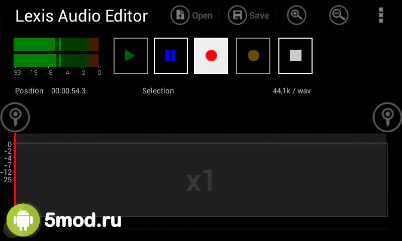The width and height of the screenshot is (402, 241).
Task: Tap the 44,1k / wav format text
Action: 292,91
